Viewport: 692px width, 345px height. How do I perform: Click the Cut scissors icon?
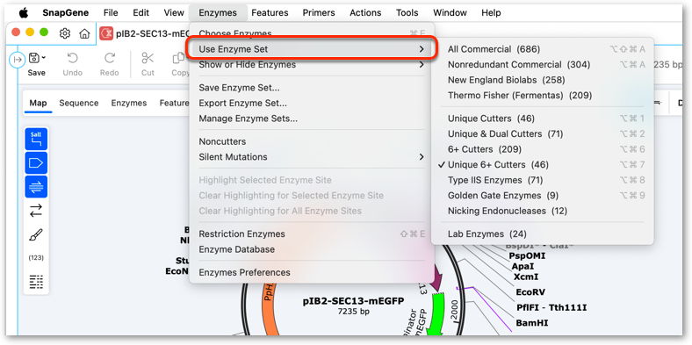click(148, 58)
